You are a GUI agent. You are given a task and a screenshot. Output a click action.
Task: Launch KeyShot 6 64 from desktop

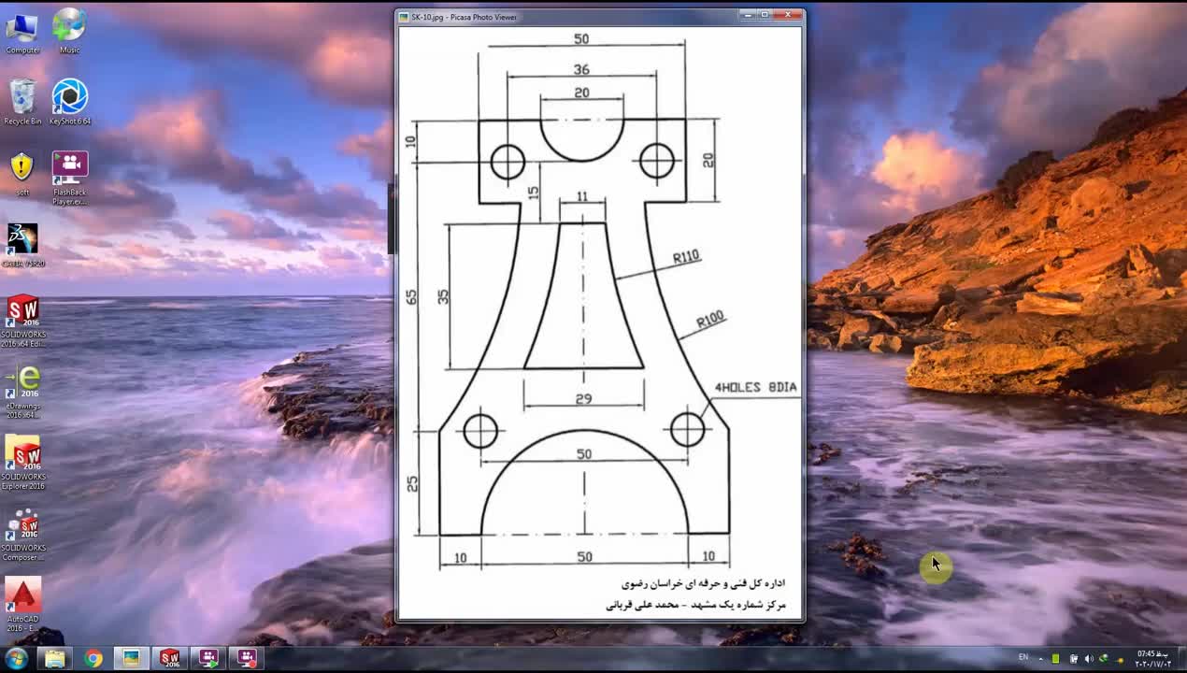click(69, 97)
